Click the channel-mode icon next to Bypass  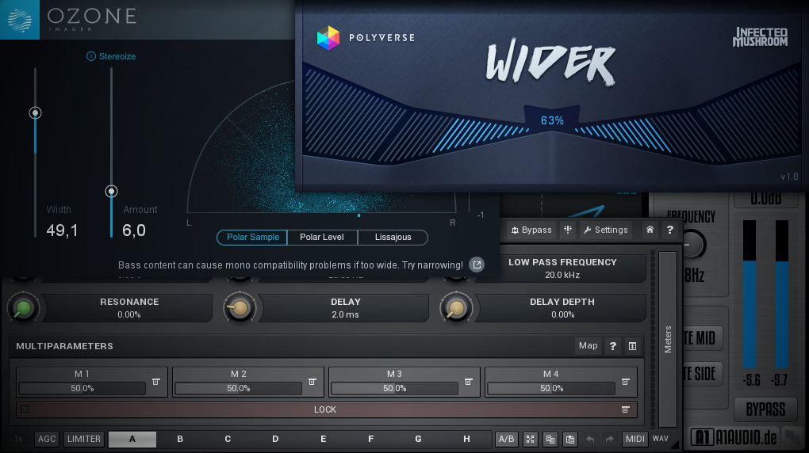click(568, 230)
